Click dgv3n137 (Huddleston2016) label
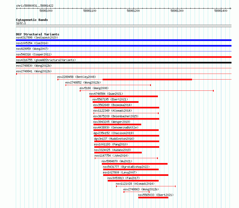The width and height of the screenshot is (239, 208). 114,139
